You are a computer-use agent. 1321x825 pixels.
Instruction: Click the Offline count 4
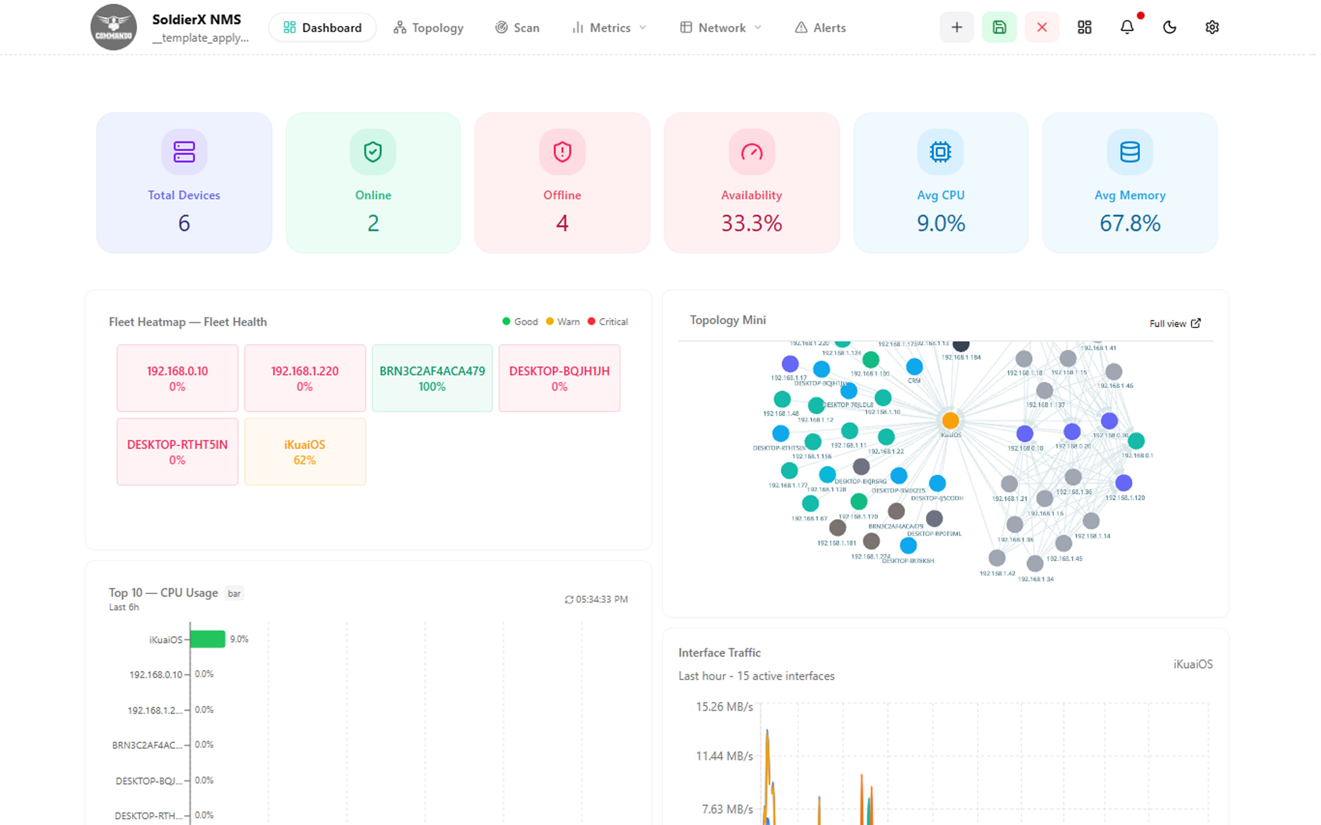(562, 223)
